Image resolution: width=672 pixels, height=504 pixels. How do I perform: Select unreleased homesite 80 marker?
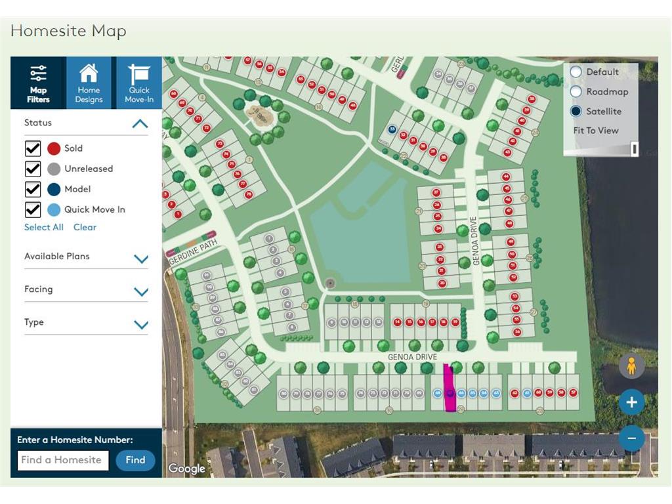point(283,394)
